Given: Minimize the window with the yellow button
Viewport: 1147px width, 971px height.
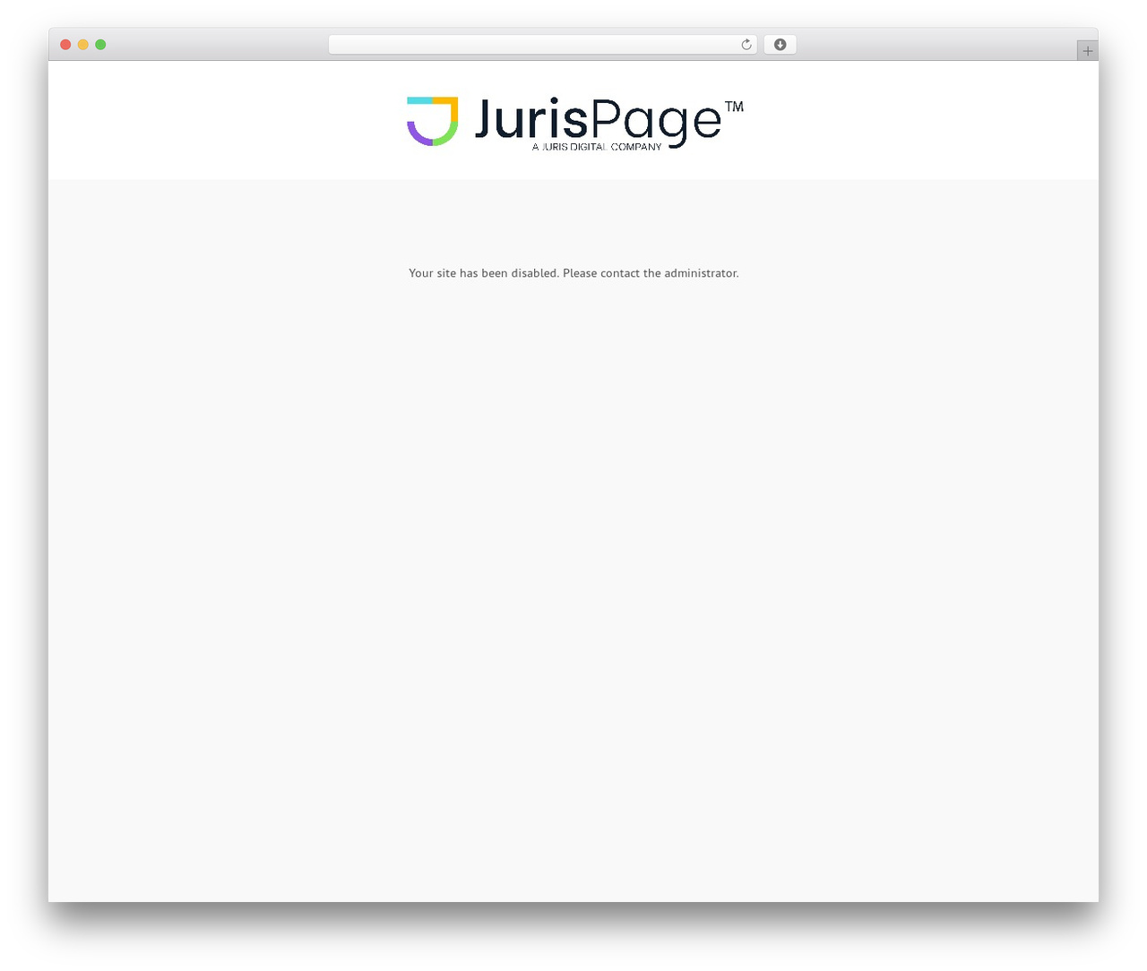Looking at the screenshot, I should coord(83,45).
